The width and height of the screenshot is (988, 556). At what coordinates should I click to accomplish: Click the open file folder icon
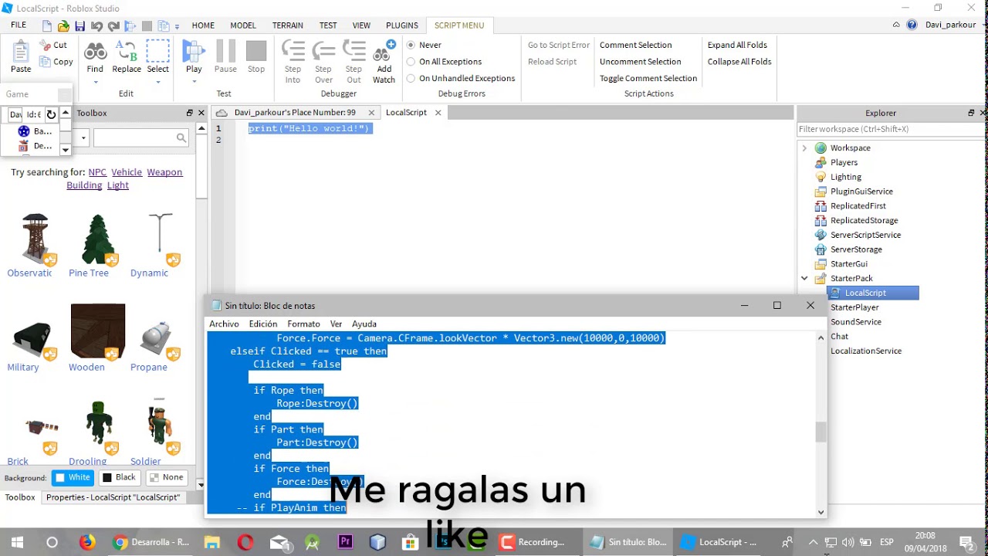pyautogui.click(x=63, y=25)
